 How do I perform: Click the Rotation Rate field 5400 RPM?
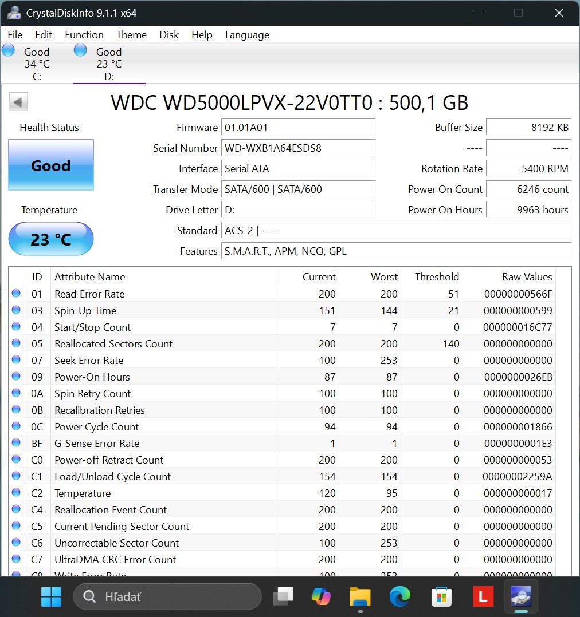(x=528, y=169)
